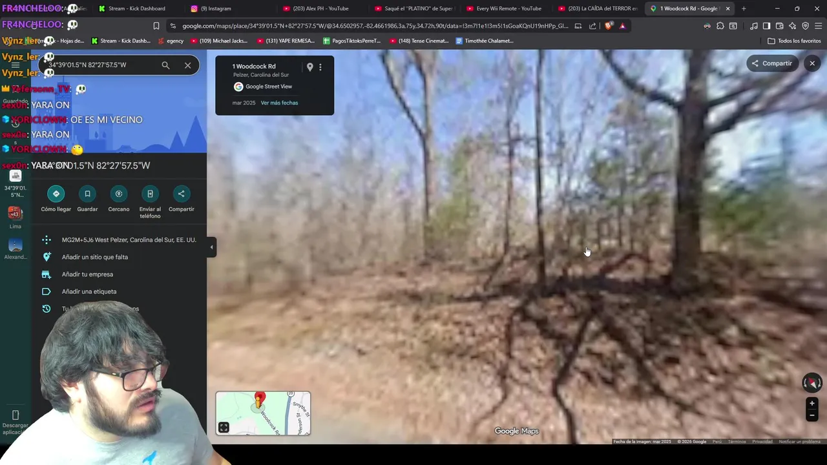Viewport: 827px width, 465px height.
Task: Open a new browser tab
Action: (744, 8)
